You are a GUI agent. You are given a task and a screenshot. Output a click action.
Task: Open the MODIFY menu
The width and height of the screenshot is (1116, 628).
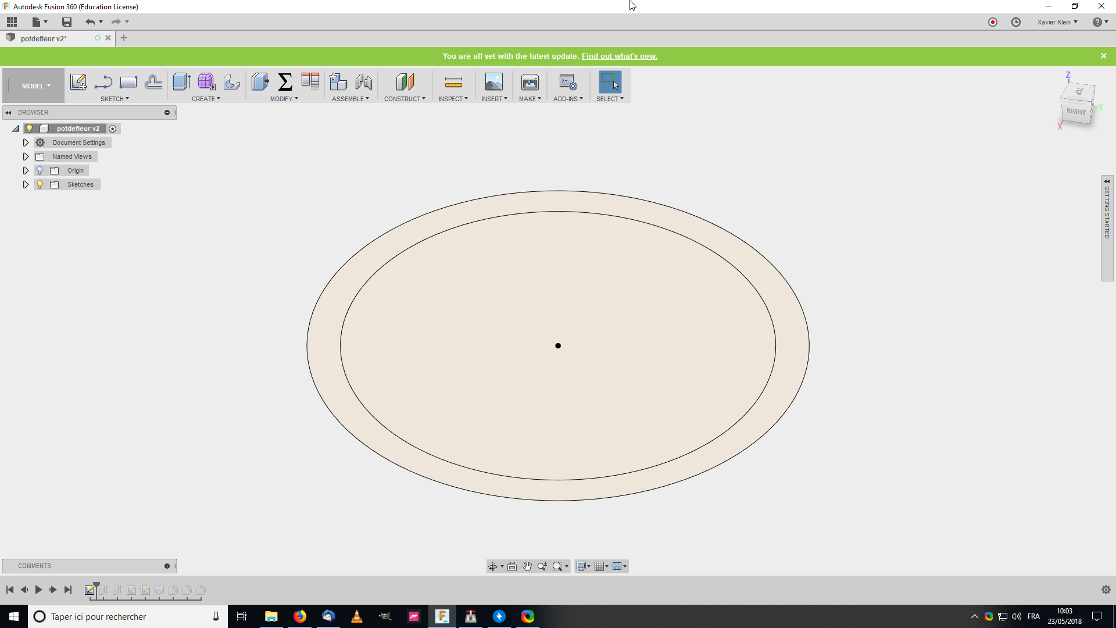click(284, 99)
